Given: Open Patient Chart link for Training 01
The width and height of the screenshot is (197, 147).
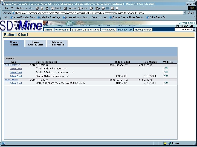Looking at the screenshot, I should coord(16,69).
